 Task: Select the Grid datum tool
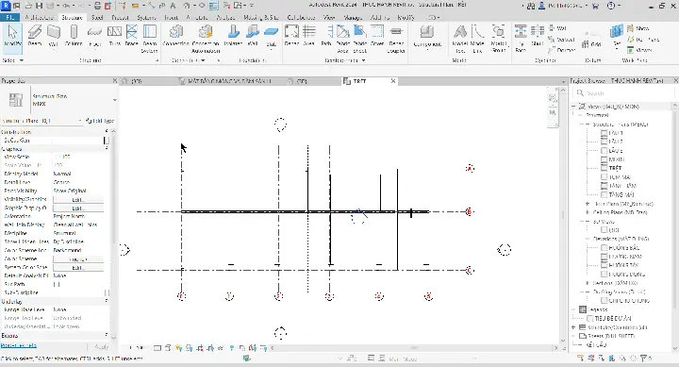(x=592, y=44)
